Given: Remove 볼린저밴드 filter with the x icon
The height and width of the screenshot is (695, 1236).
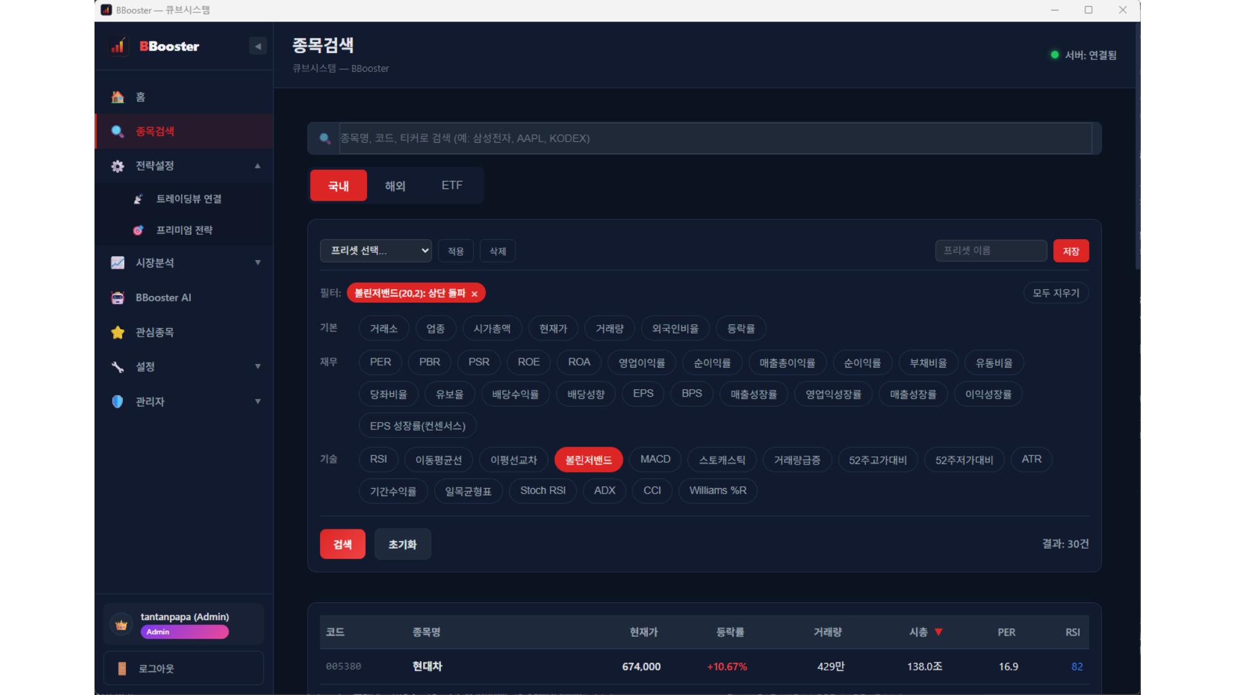Looking at the screenshot, I should click(x=474, y=294).
